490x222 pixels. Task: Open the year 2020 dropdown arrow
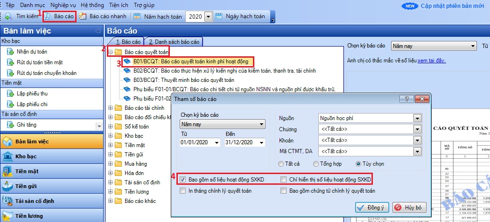tap(209, 17)
